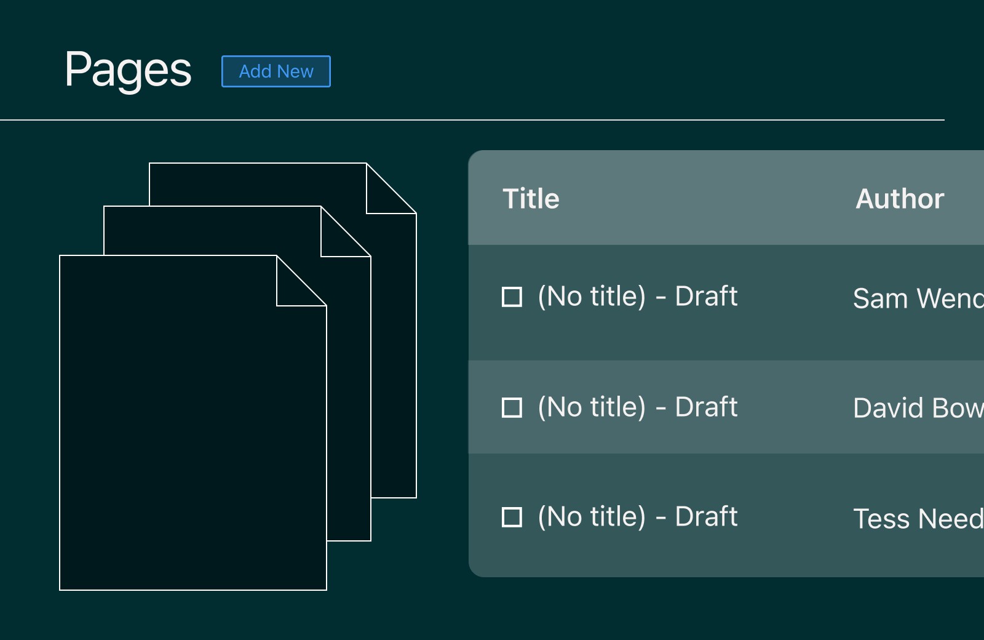This screenshot has width=984, height=640.
Task: Open the second (No title) - Draft page
Action: point(637,407)
